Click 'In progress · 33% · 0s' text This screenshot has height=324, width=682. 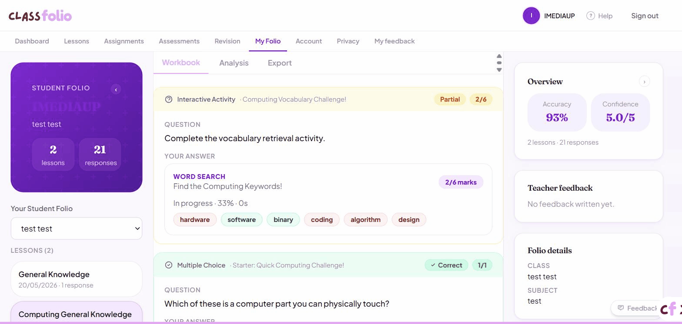point(211,203)
